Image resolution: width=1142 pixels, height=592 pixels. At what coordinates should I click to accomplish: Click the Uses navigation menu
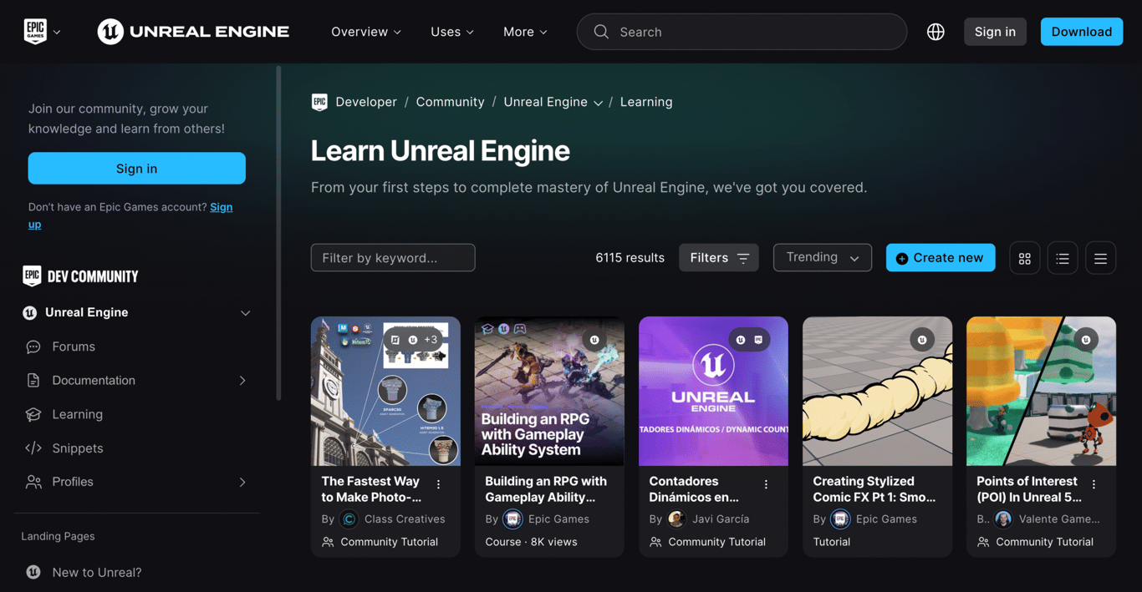(x=451, y=31)
